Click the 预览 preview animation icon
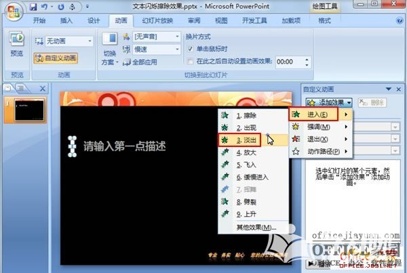407x273 pixels. click(15, 43)
